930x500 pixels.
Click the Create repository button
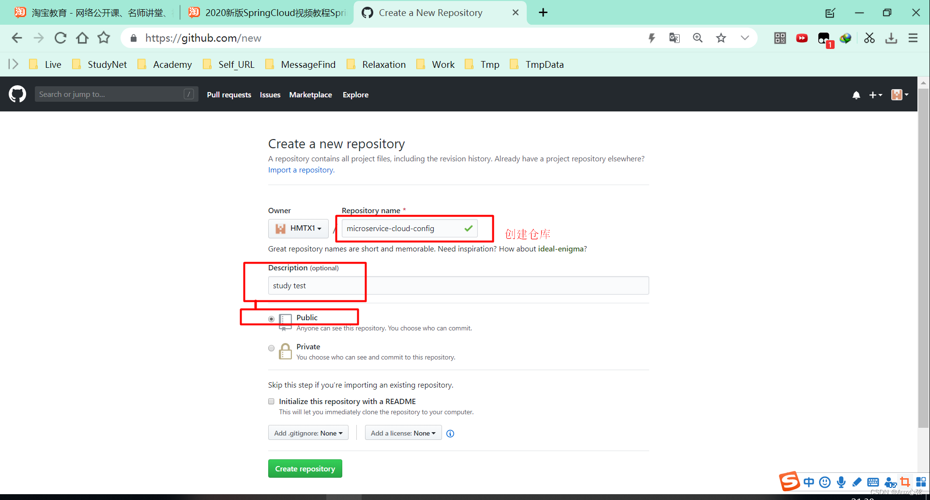(x=305, y=468)
